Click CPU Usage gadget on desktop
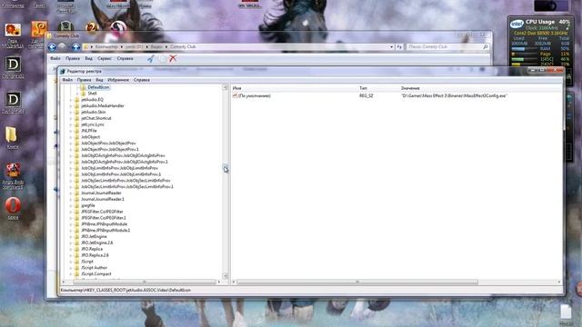Image resolution: width=582 pixels, height=327 pixels. point(540,41)
